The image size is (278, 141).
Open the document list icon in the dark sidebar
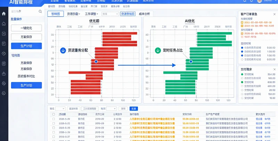pyautogui.click(x=4, y=43)
